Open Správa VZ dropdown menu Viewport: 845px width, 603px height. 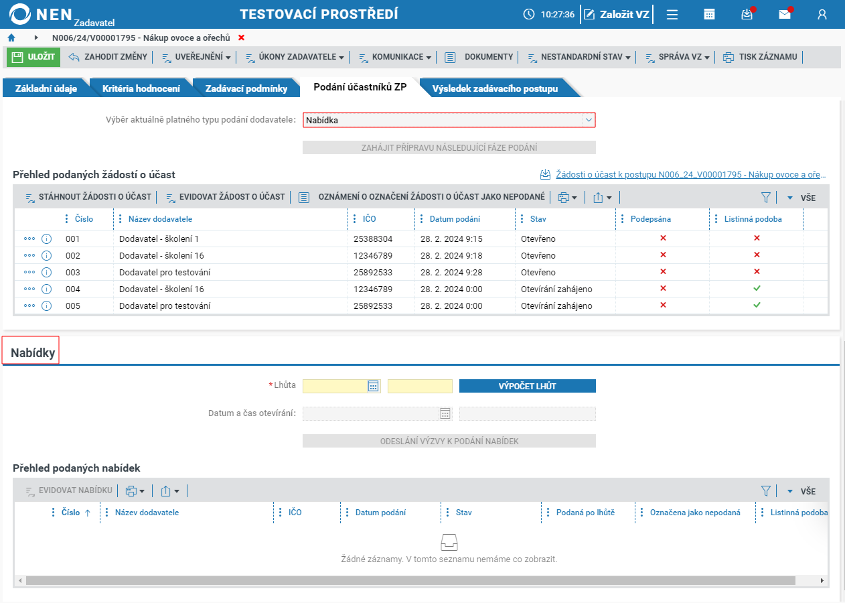pos(678,57)
